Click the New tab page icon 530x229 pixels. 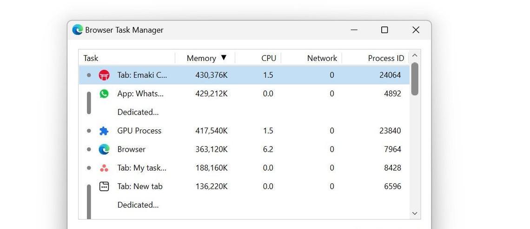pyautogui.click(x=104, y=186)
